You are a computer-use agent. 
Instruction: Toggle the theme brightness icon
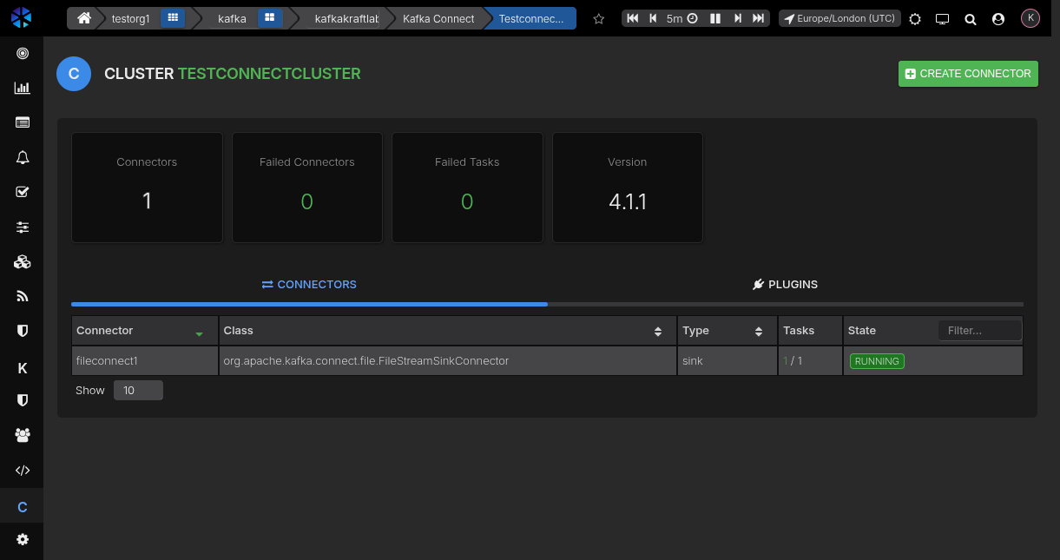[x=915, y=18]
